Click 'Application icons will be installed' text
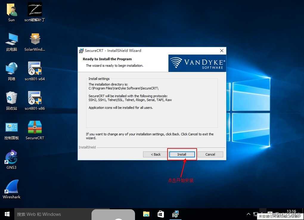Image resolution: width=304 pixels, height=220 pixels. pos(121,108)
